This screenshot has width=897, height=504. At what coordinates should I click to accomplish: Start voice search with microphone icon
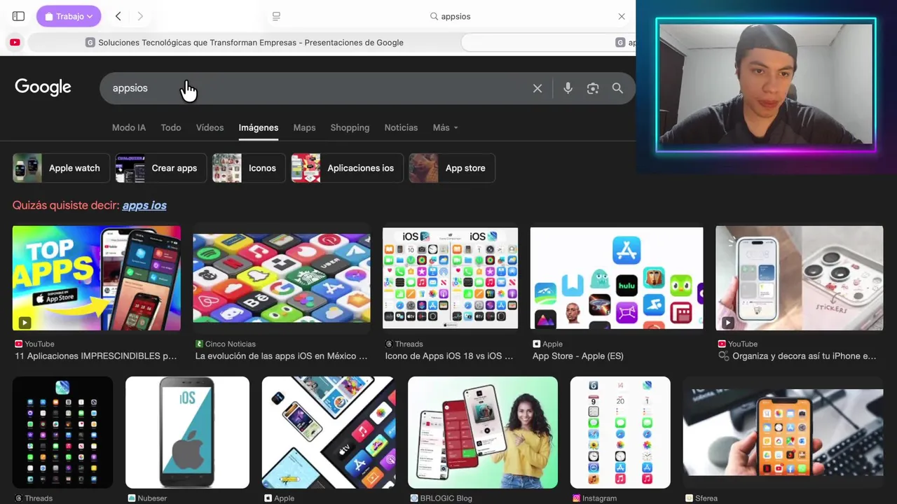pyautogui.click(x=568, y=88)
